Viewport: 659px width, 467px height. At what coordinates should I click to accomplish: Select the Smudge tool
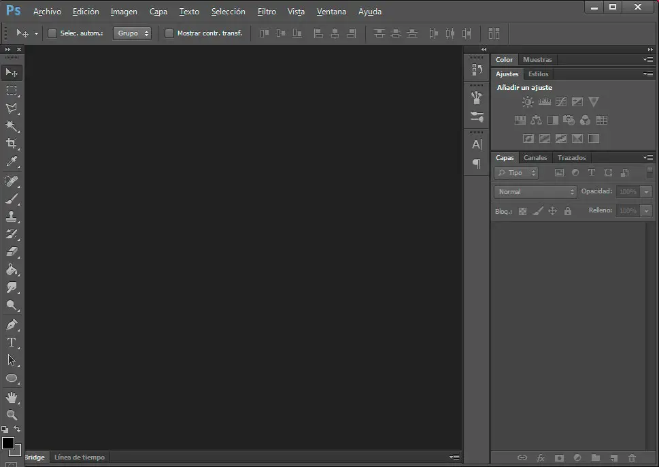click(x=12, y=287)
